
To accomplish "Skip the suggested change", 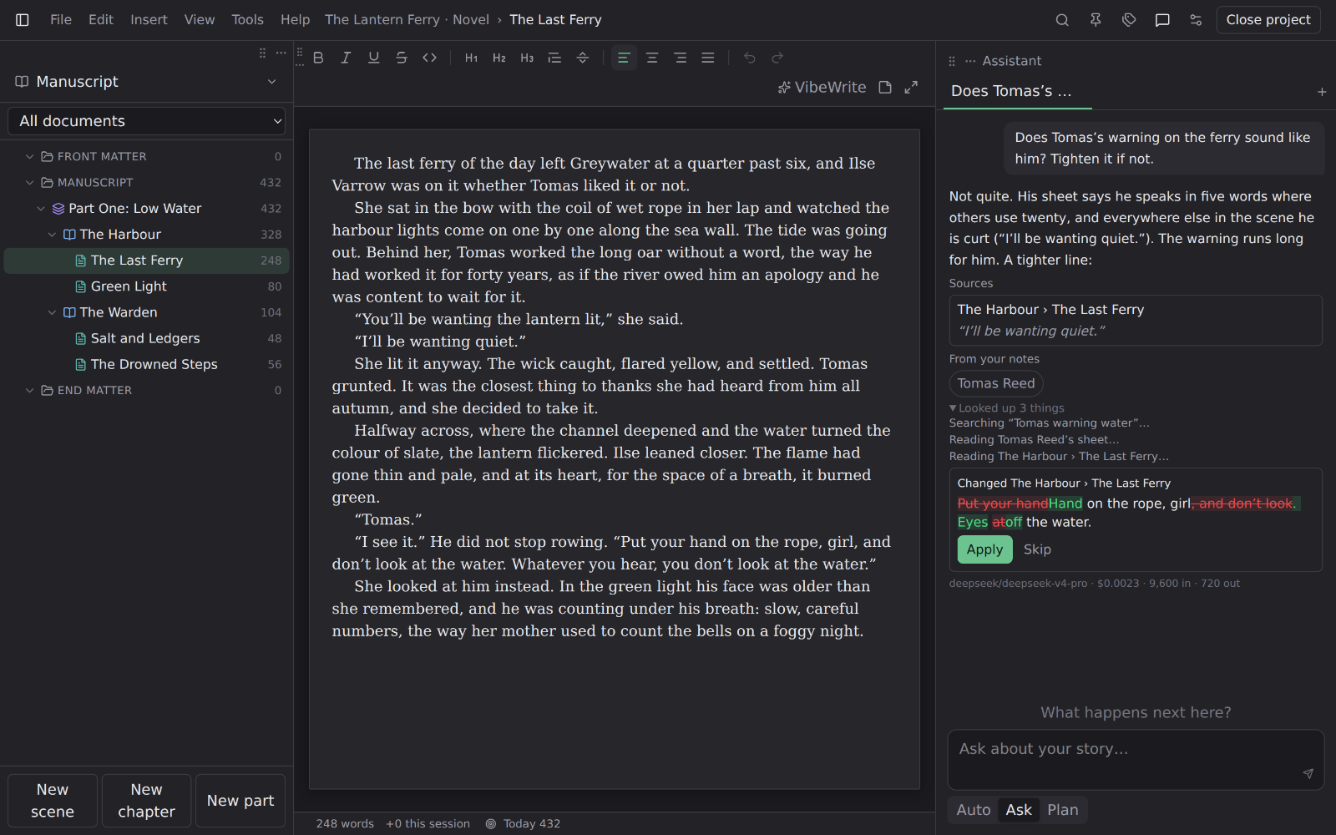I will tap(1037, 549).
